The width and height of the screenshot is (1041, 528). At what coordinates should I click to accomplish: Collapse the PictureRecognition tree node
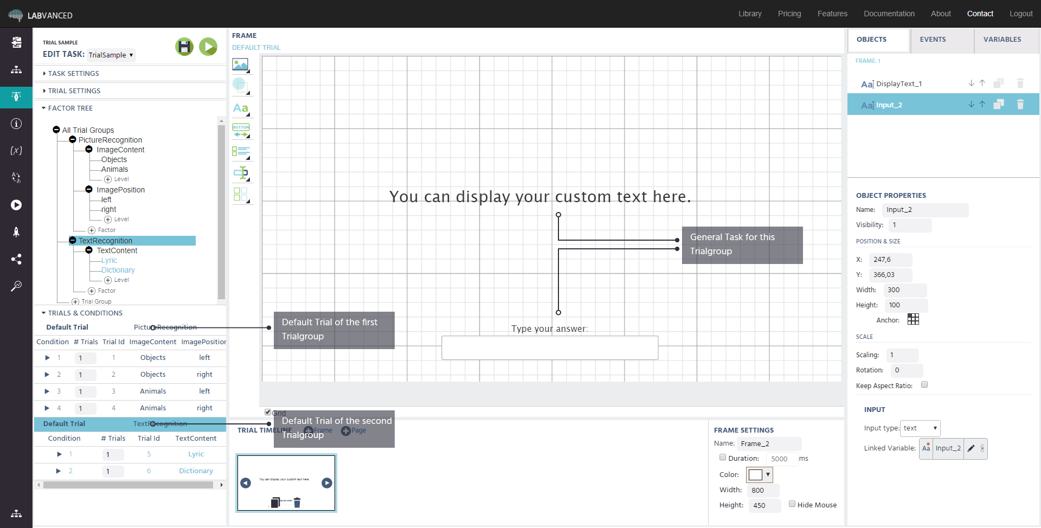(x=73, y=139)
